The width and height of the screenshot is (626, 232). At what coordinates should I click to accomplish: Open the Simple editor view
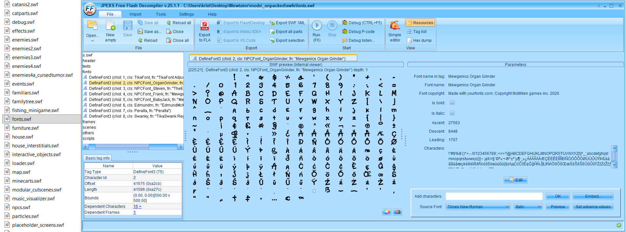pyautogui.click(x=395, y=31)
